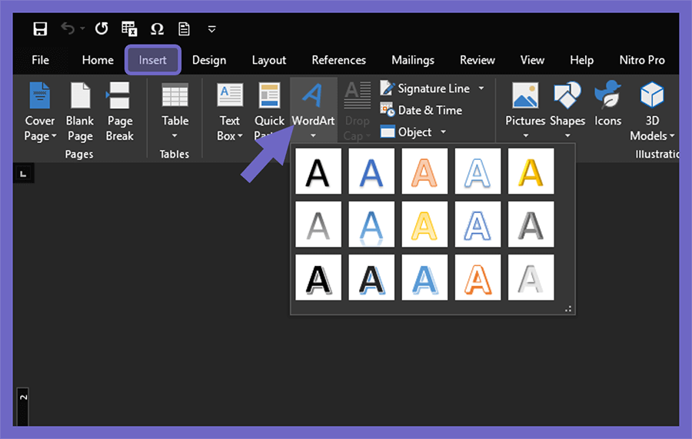Click the Save icon in quick access toolbar

point(40,29)
